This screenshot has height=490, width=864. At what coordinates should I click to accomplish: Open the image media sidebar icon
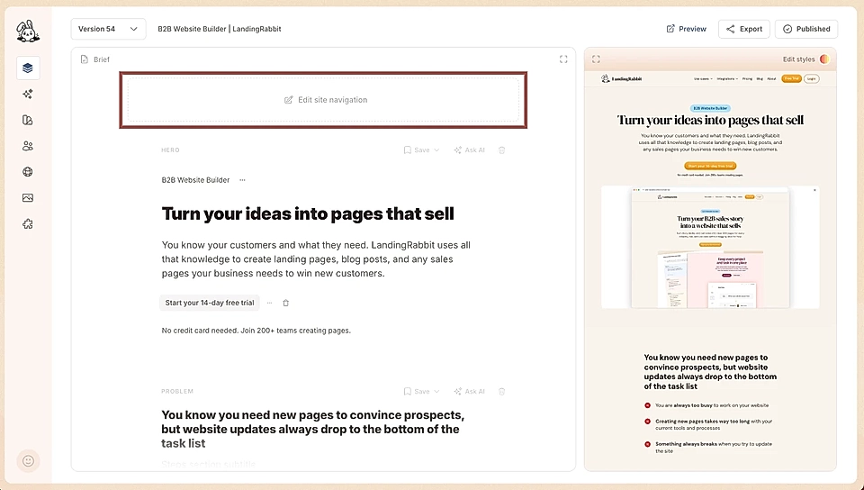point(28,197)
